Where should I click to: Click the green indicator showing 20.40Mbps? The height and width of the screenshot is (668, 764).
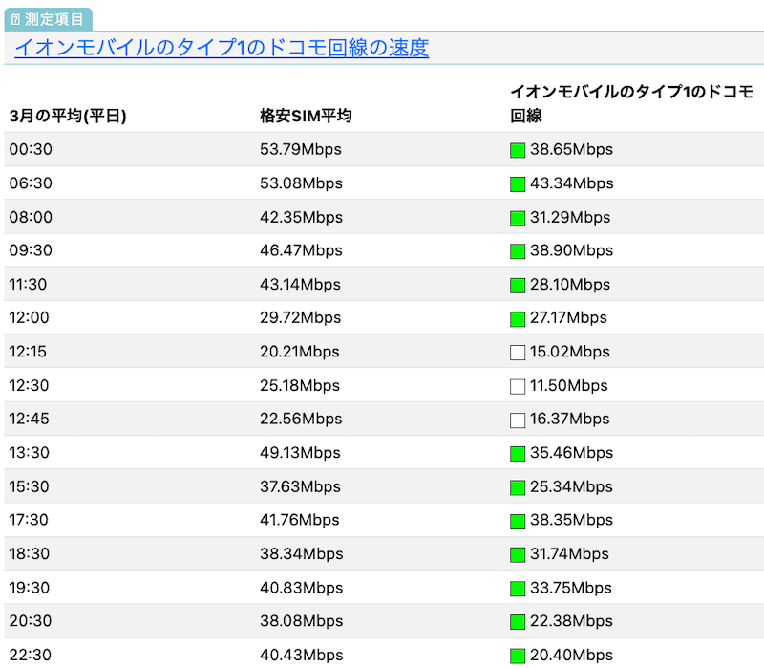[x=517, y=655]
